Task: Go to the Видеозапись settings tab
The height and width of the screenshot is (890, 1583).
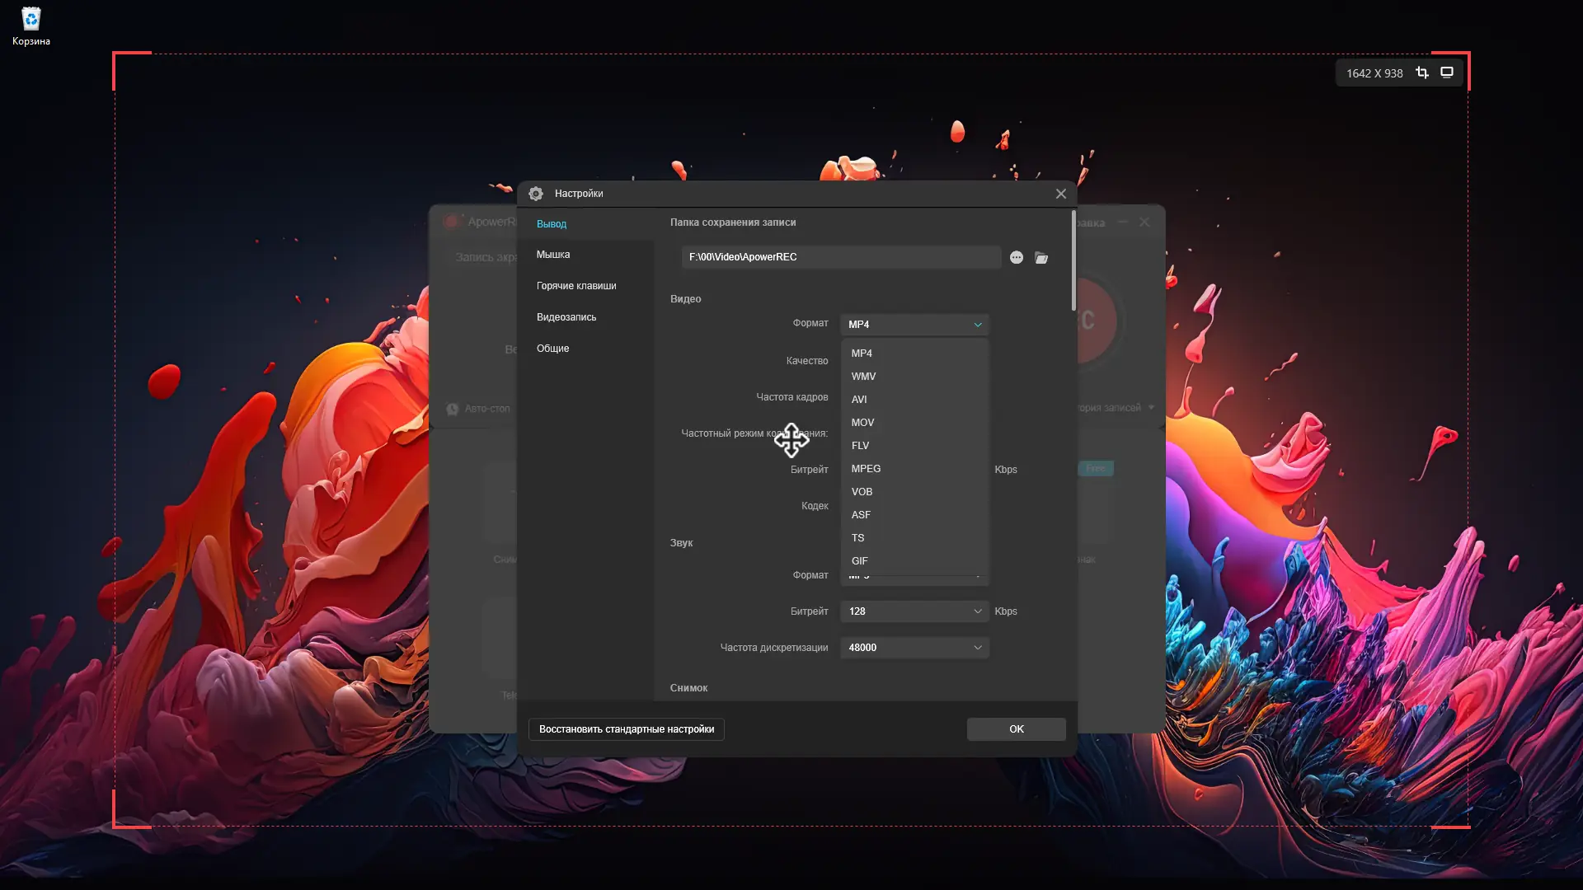Action: tap(566, 317)
